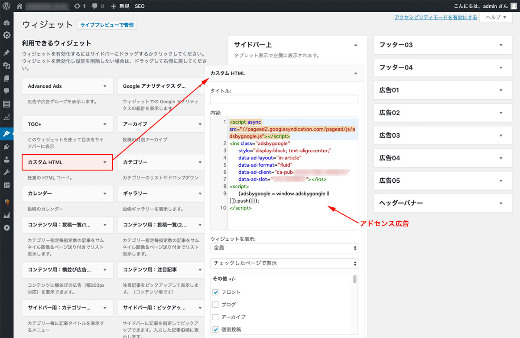520x338 pixels.
Task: Check the ブログ checkbox
Action: [216, 305]
